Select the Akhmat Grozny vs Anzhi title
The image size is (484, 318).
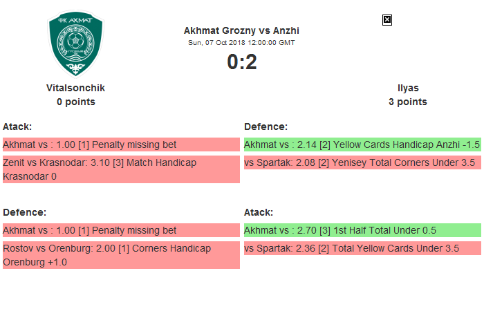(x=241, y=30)
